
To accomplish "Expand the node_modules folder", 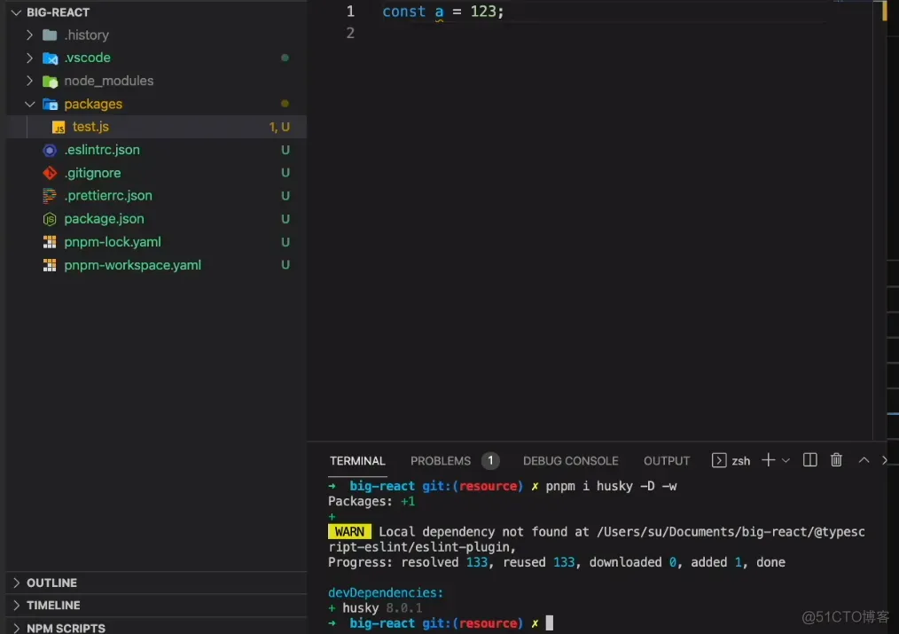I will [x=29, y=81].
